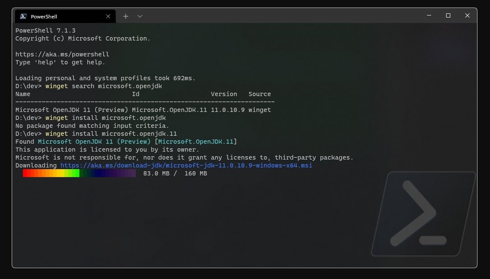Screen dimensions: 490x279
Task: Close the Windows Terminal window
Action: tap(467, 15)
